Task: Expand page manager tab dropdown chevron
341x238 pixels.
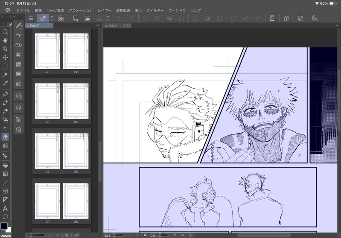Action: 98,26
